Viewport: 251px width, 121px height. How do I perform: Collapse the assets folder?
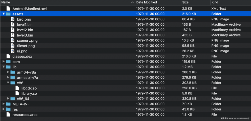[x=4, y=14]
